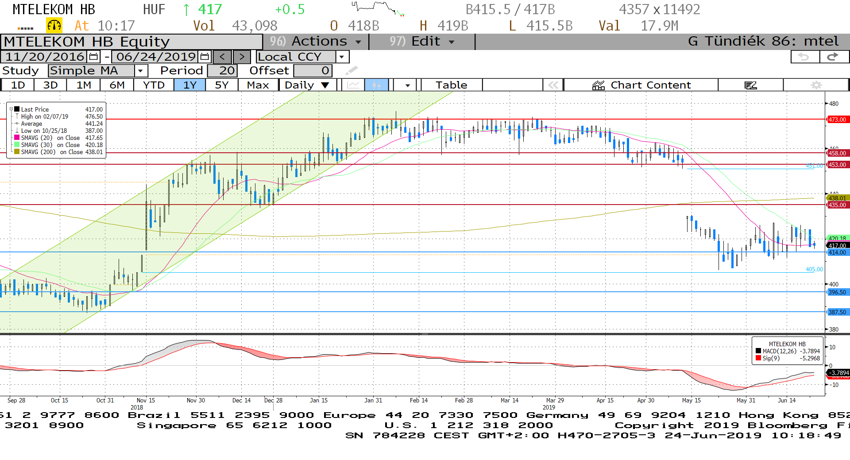This screenshot has height=460, width=850.
Task: Click the -3.7894 MACD axis value label
Action: (838, 373)
